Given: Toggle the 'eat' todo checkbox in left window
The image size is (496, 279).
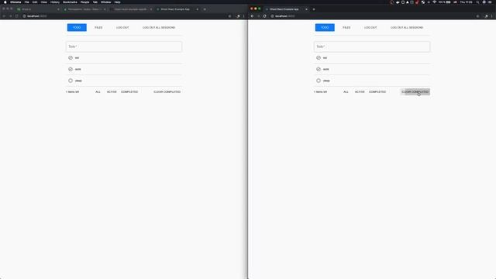Looking at the screenshot, I should (x=71, y=58).
